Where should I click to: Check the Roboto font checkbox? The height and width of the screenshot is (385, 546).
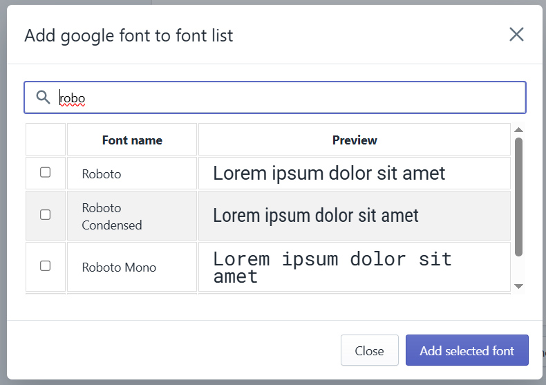pyautogui.click(x=45, y=172)
